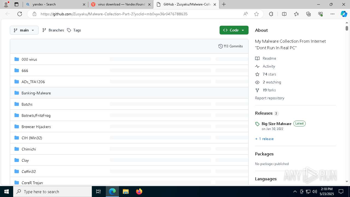Open File Explorer from the taskbar
The image size is (350, 197).
point(126,192)
